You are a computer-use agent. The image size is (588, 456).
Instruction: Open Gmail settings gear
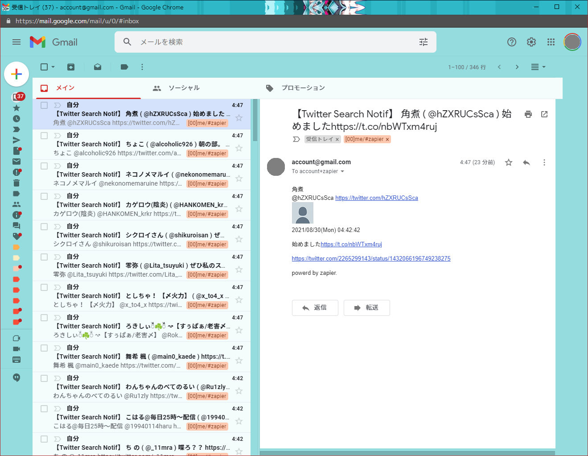pyautogui.click(x=531, y=42)
